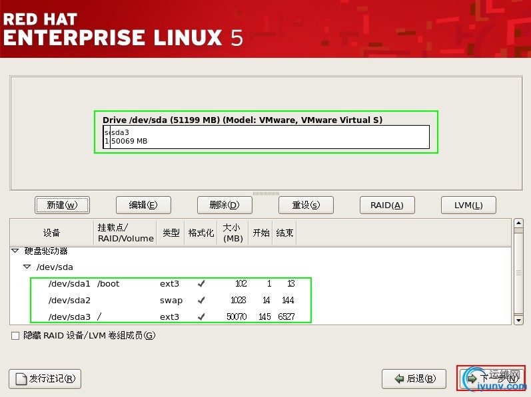531x397 pixels.
Task: Click the 102 size value of /dev/sda1
Action: (x=241, y=283)
